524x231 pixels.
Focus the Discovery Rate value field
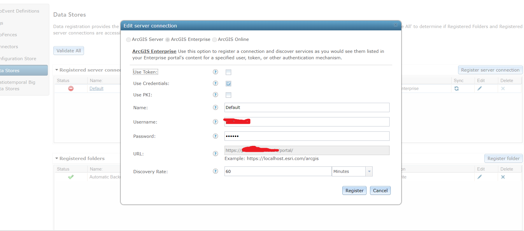point(278,171)
